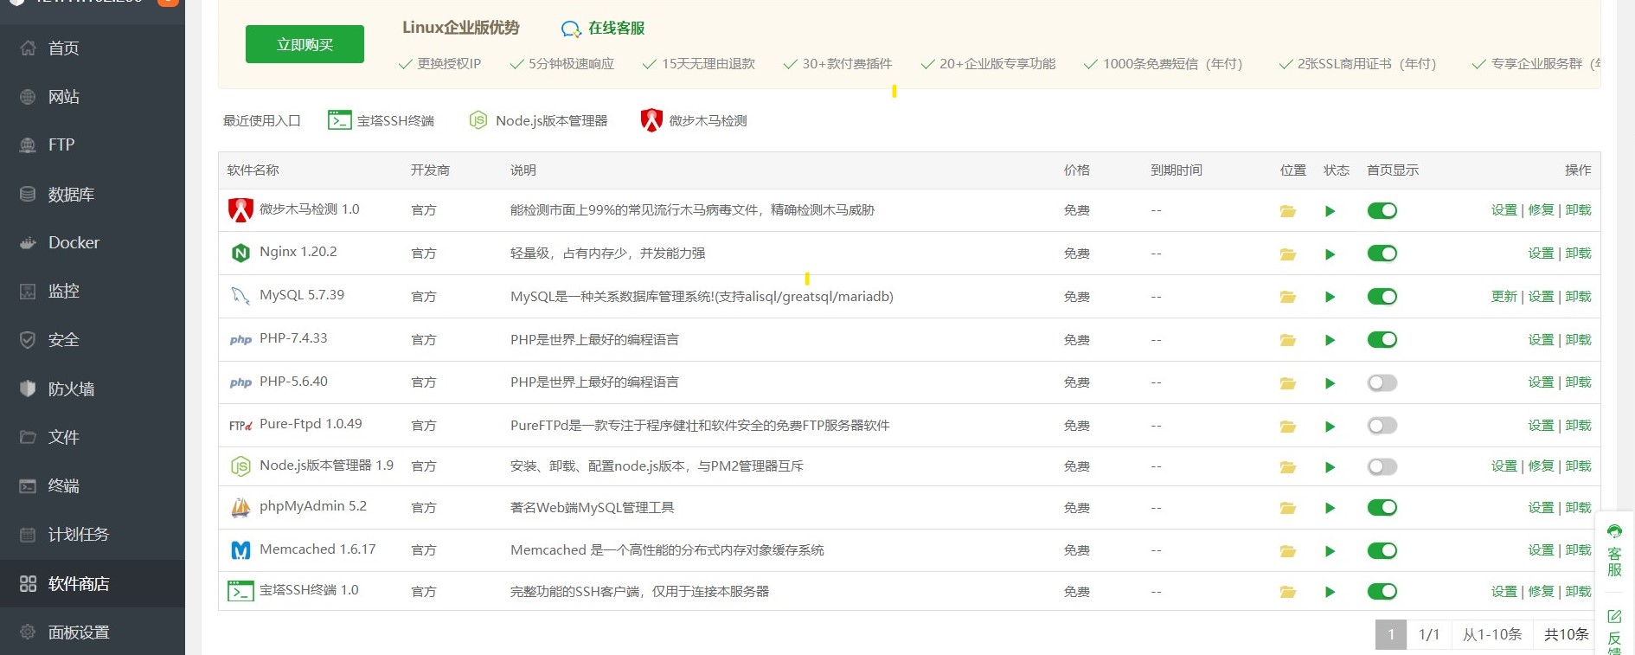Viewport: 1635px width, 655px height.
Task: Click the 客服 support headset icon
Action: pos(1614,531)
